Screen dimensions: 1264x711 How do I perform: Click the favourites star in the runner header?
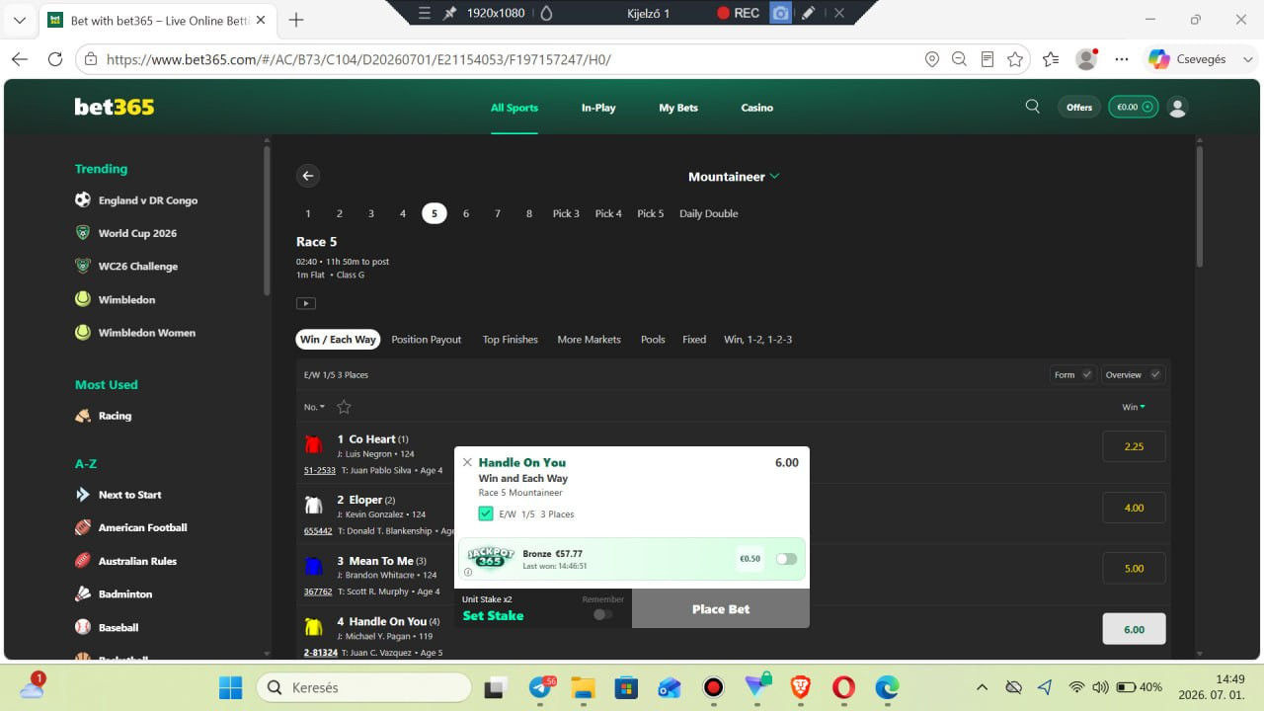pyautogui.click(x=344, y=407)
